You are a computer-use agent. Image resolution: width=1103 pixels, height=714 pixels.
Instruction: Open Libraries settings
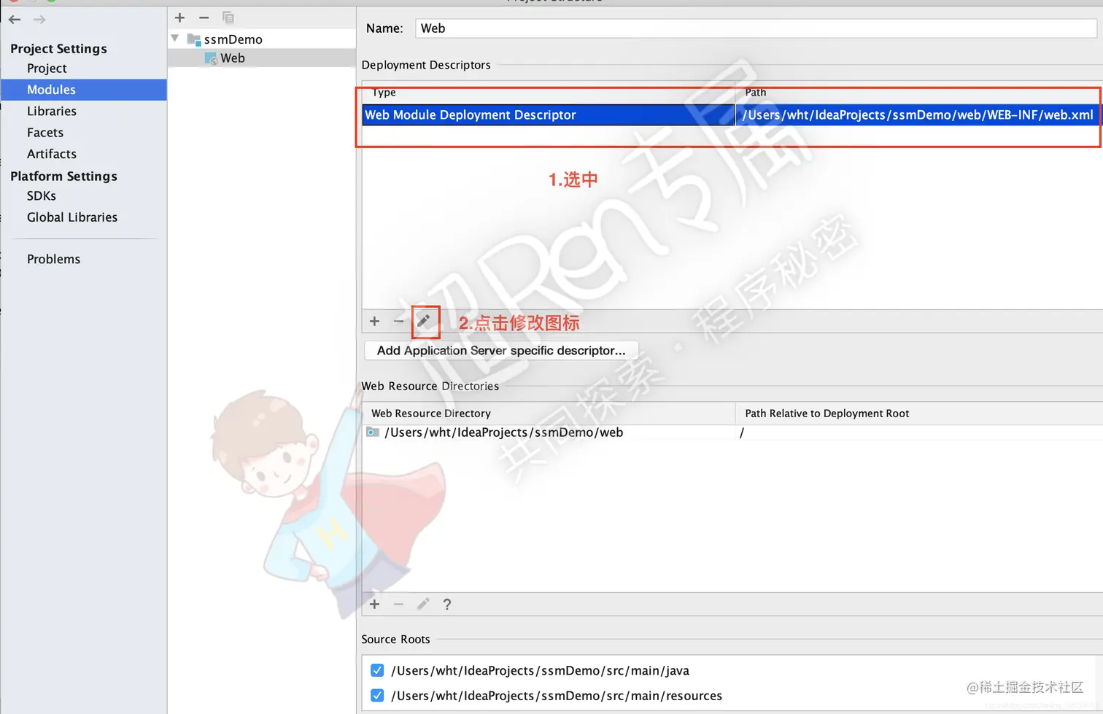[52, 112]
